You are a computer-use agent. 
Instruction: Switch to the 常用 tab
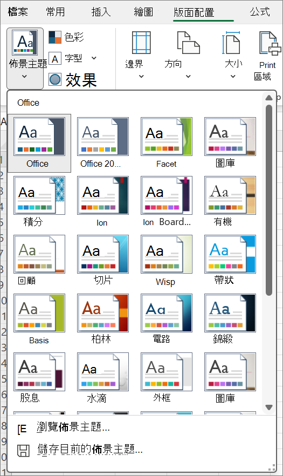click(x=56, y=12)
